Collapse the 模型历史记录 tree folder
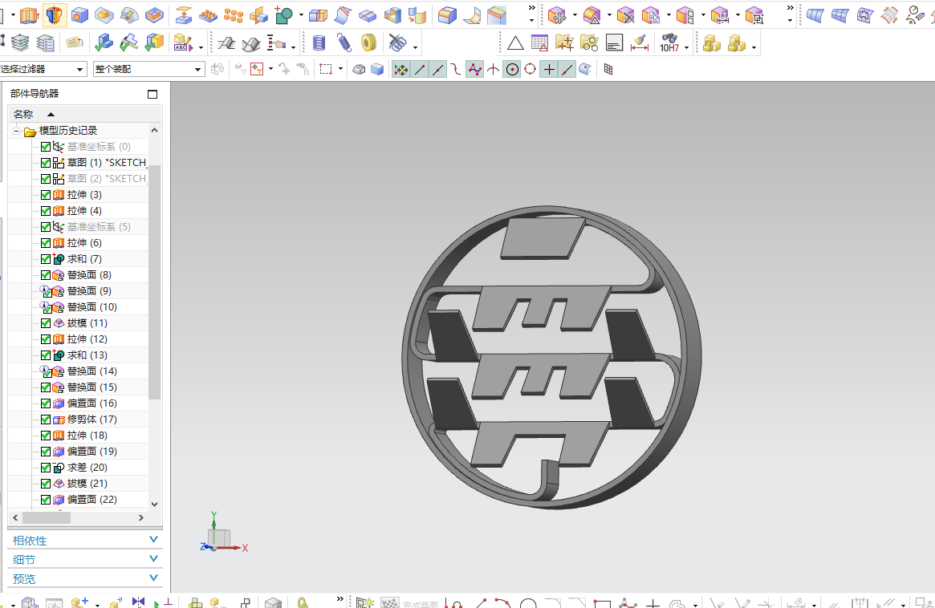Image resolution: width=935 pixels, height=608 pixels. click(17, 131)
